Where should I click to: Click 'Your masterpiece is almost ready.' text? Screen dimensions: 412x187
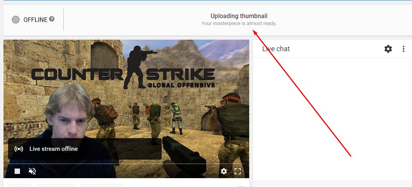coord(239,23)
